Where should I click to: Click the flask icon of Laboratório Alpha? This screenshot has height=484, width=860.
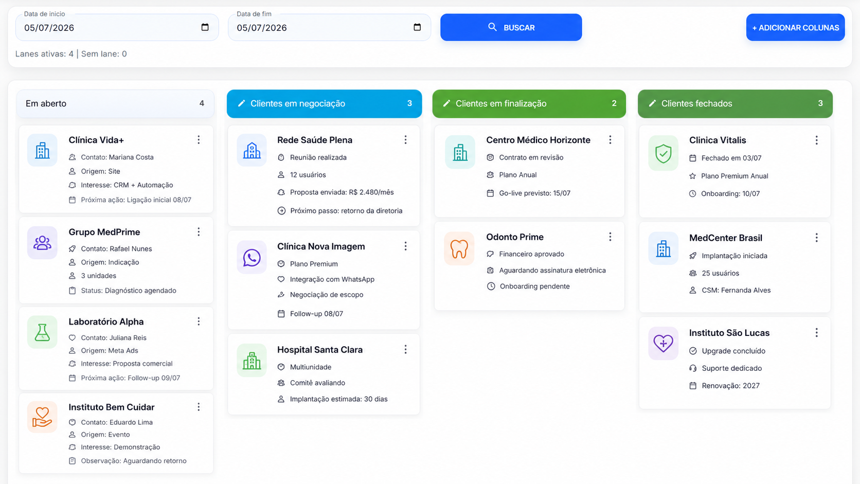pyautogui.click(x=42, y=333)
